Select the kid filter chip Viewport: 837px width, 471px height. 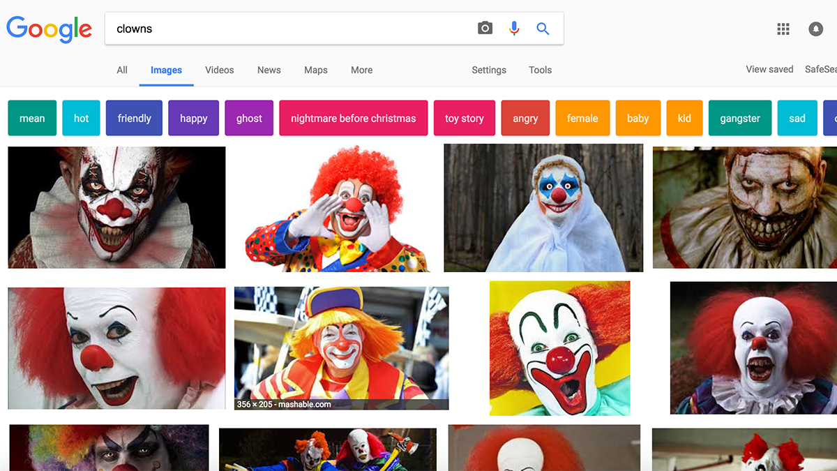point(684,118)
